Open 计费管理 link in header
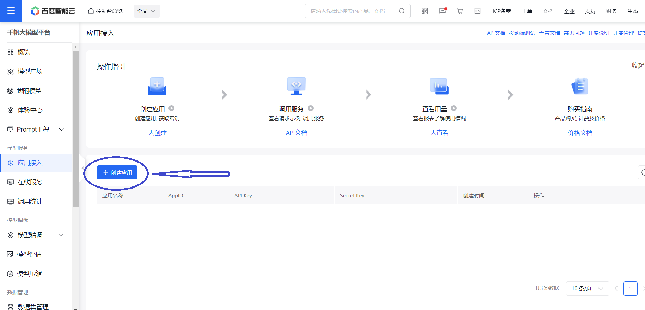This screenshot has width=645, height=310. [623, 33]
